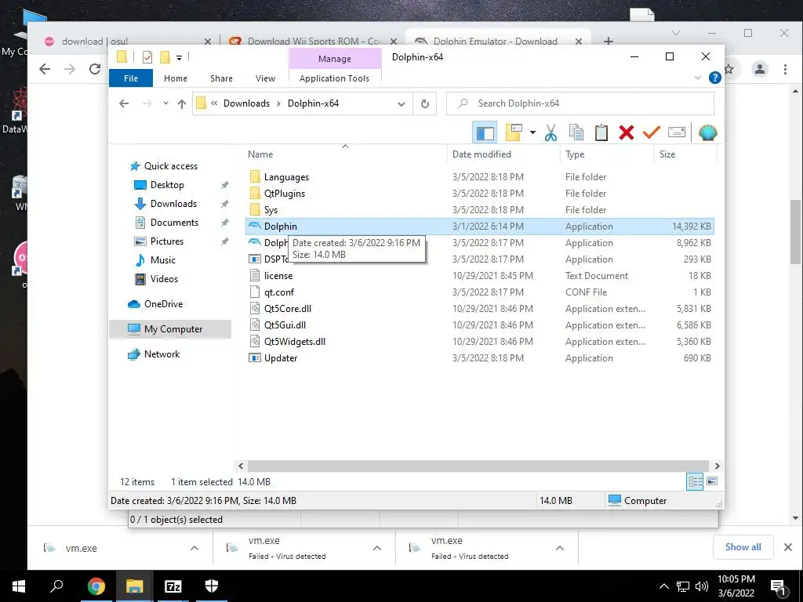Click the red X Delete icon
Image resolution: width=803 pixels, height=602 pixels.
(626, 132)
